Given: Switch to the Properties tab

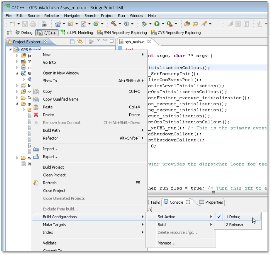Looking at the screenshot, I should pos(211,202).
